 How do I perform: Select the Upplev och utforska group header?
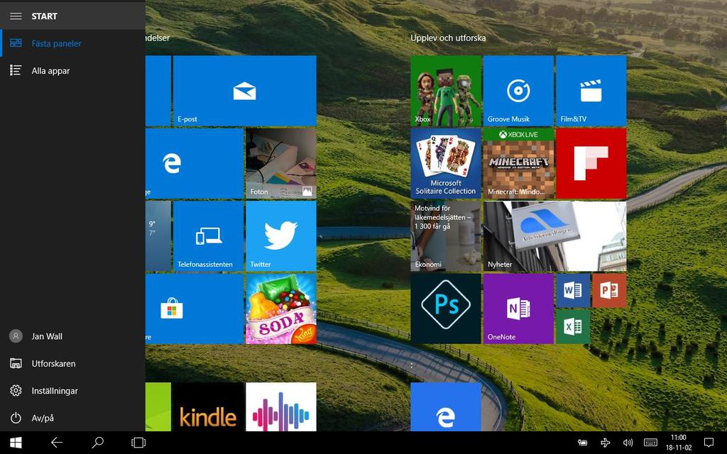(448, 38)
